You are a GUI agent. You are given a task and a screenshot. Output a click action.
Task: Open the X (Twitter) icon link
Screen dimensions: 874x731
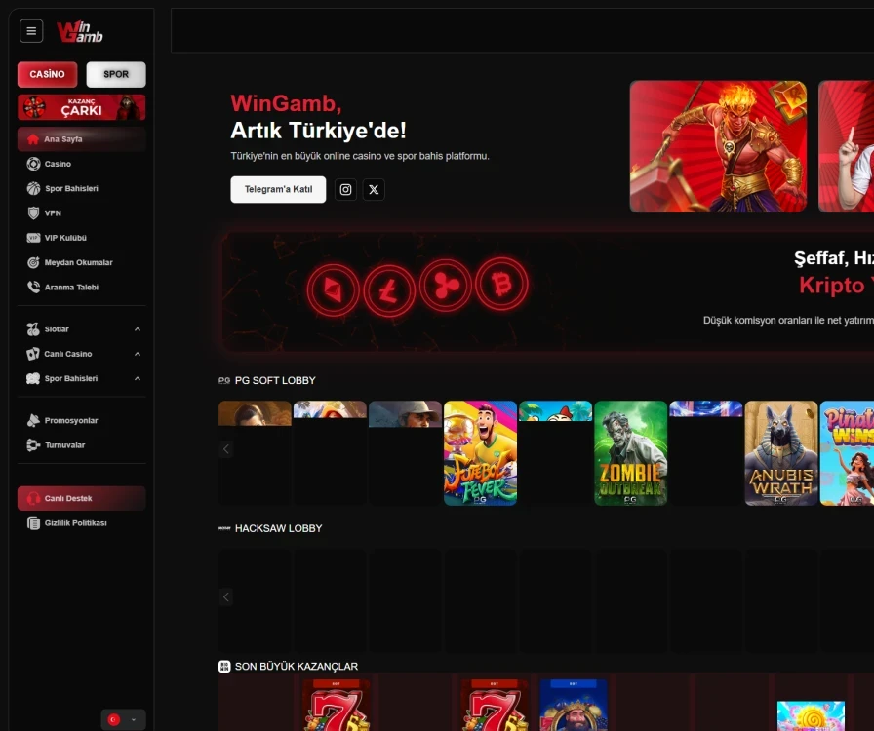tap(374, 189)
